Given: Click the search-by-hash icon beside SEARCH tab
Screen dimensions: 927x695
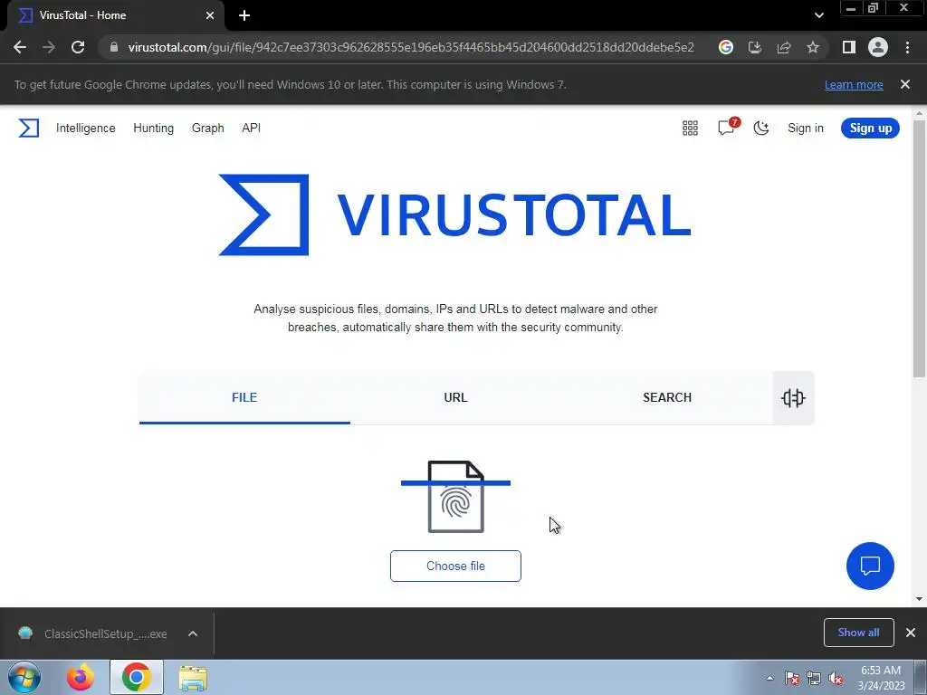Looking at the screenshot, I should click(793, 398).
